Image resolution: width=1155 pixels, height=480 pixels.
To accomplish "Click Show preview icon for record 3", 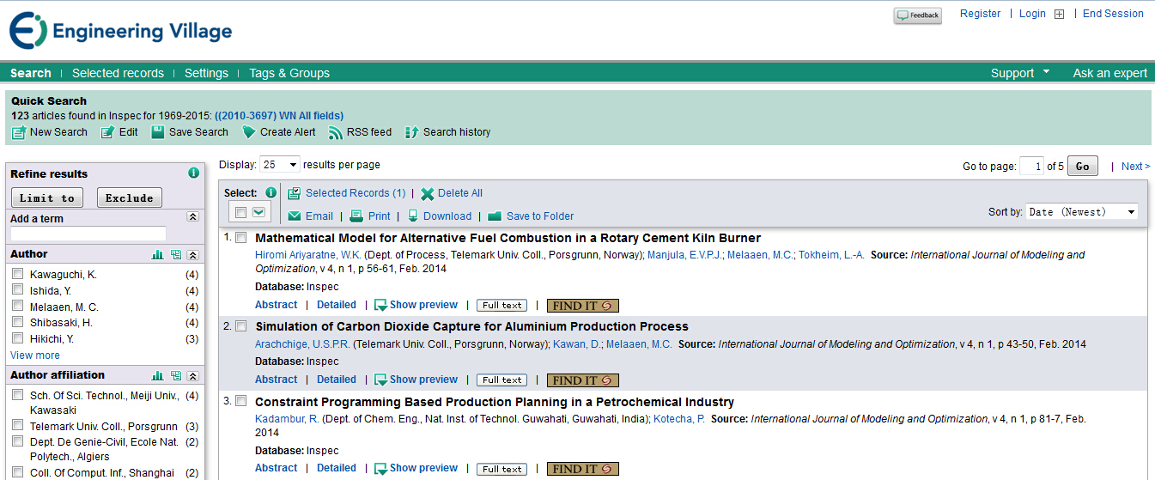I will [380, 469].
